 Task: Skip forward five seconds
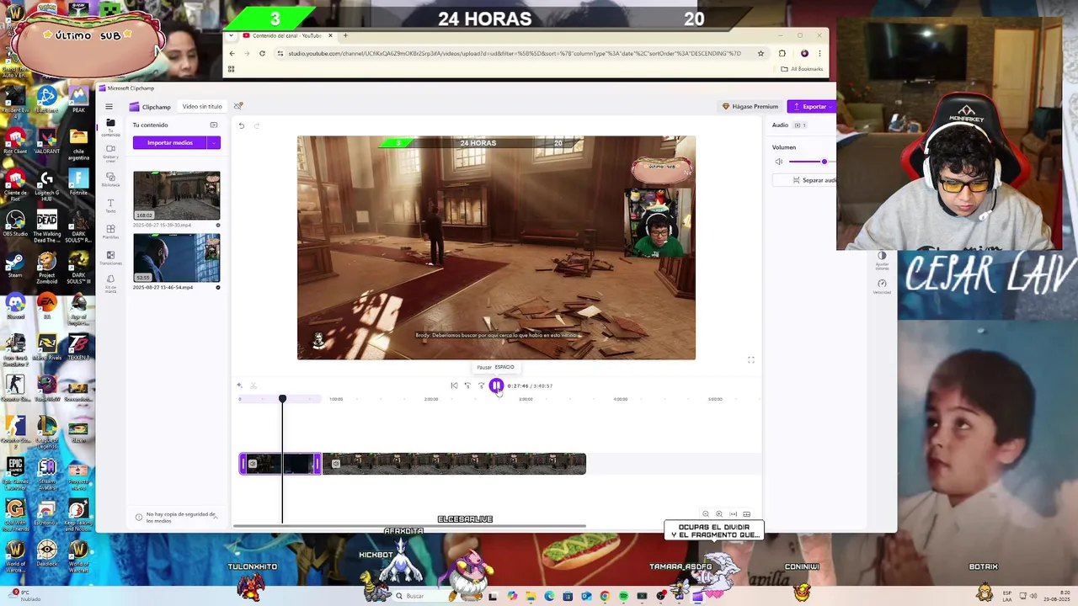(x=481, y=385)
